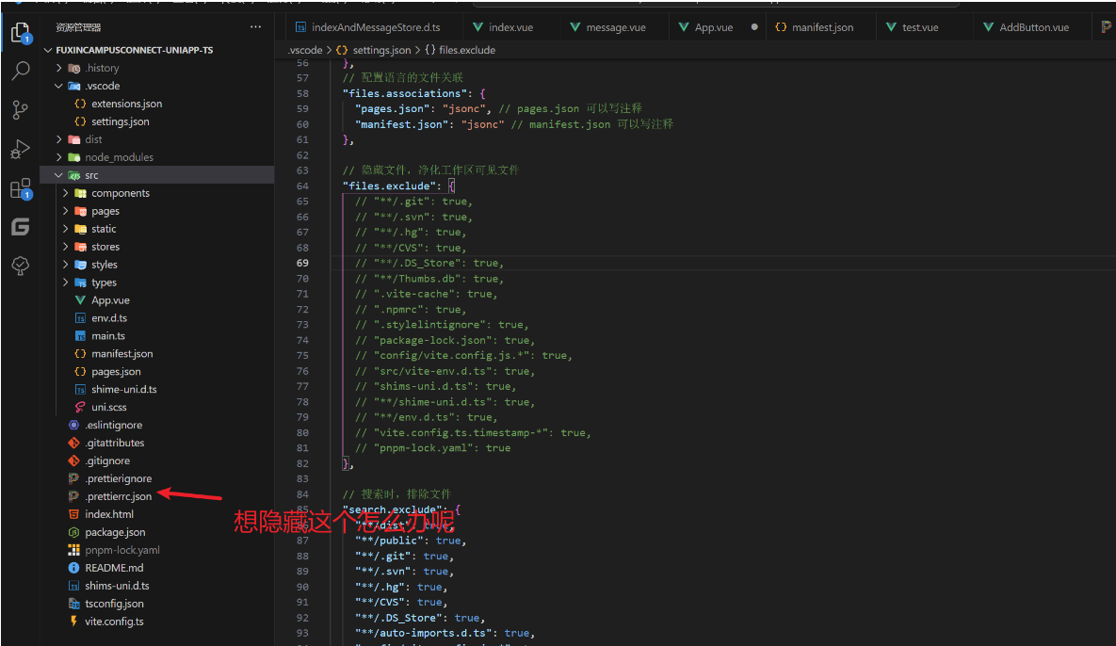Expand the static folder
1116x646 pixels.
click(x=66, y=229)
